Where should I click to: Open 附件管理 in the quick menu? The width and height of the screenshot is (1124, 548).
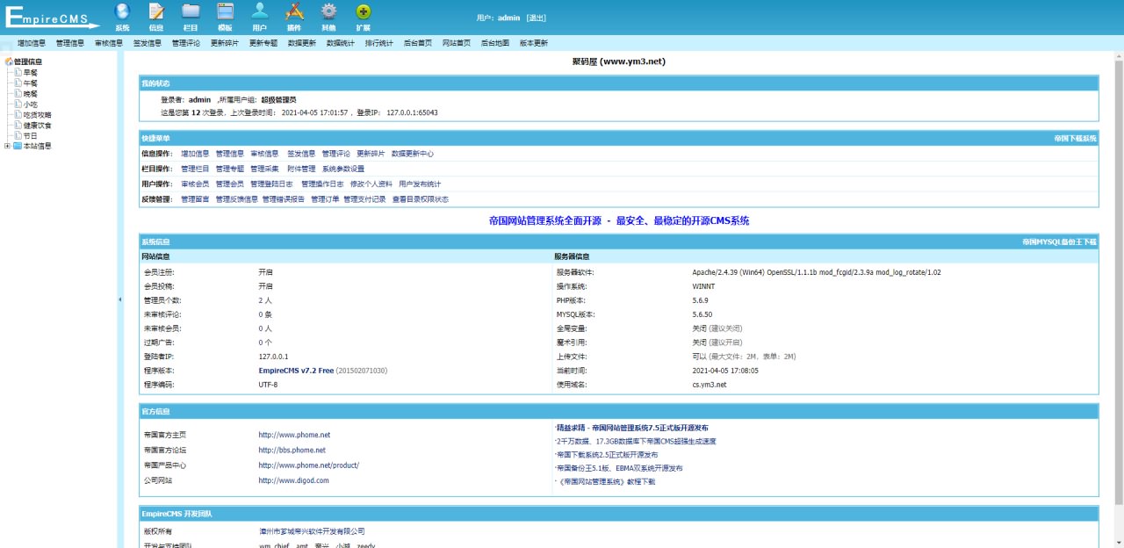(x=301, y=169)
